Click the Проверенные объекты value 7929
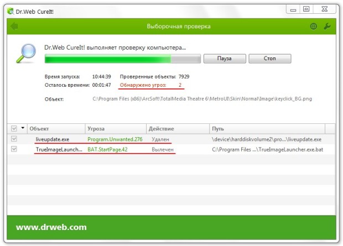The width and height of the screenshot is (343, 246). coord(184,77)
